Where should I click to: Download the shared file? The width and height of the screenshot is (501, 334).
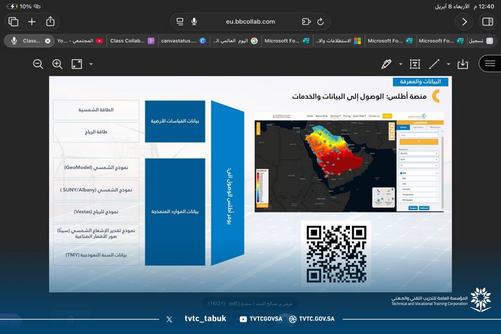(463, 64)
